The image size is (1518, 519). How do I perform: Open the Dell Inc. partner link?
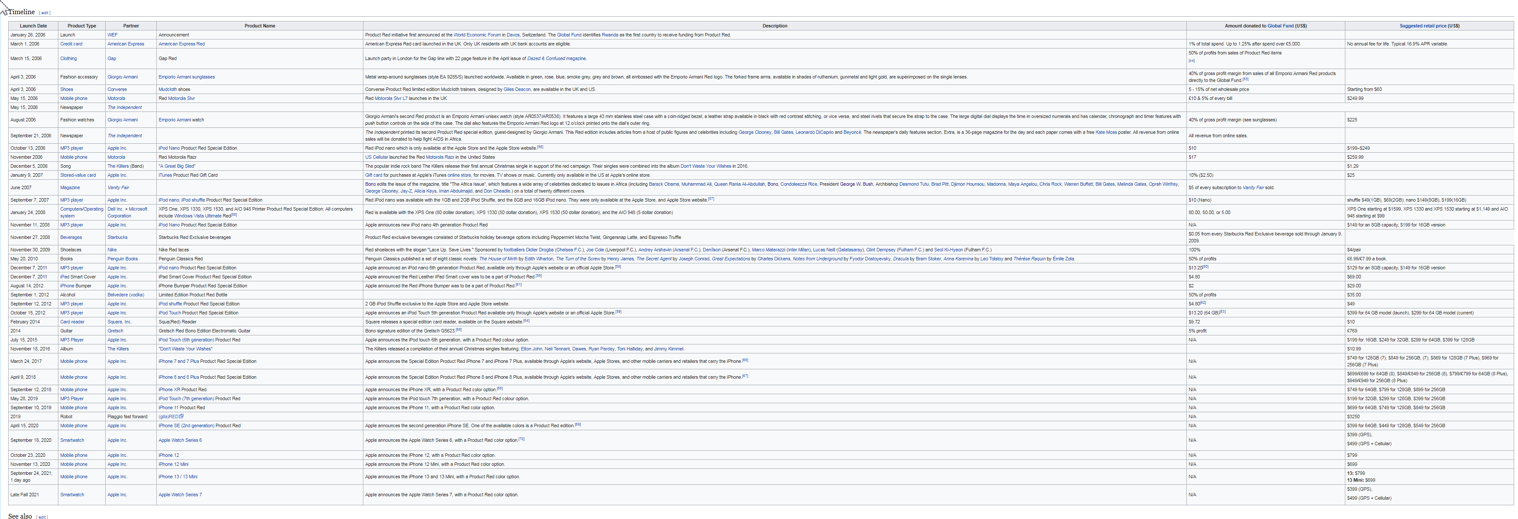pos(115,209)
